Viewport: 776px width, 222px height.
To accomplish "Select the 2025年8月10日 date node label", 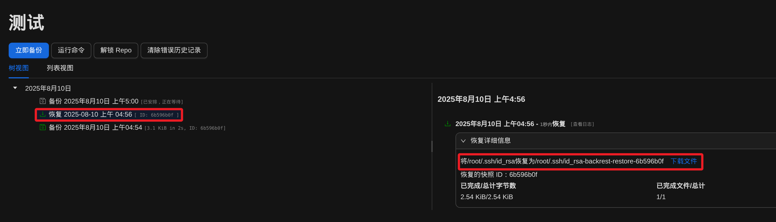I will click(48, 88).
